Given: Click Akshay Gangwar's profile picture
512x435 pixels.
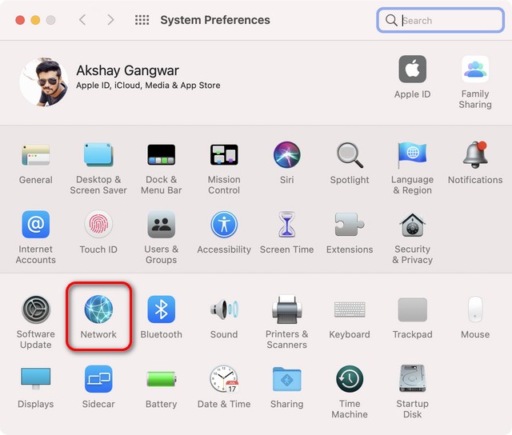Looking at the screenshot, I should click(43, 81).
